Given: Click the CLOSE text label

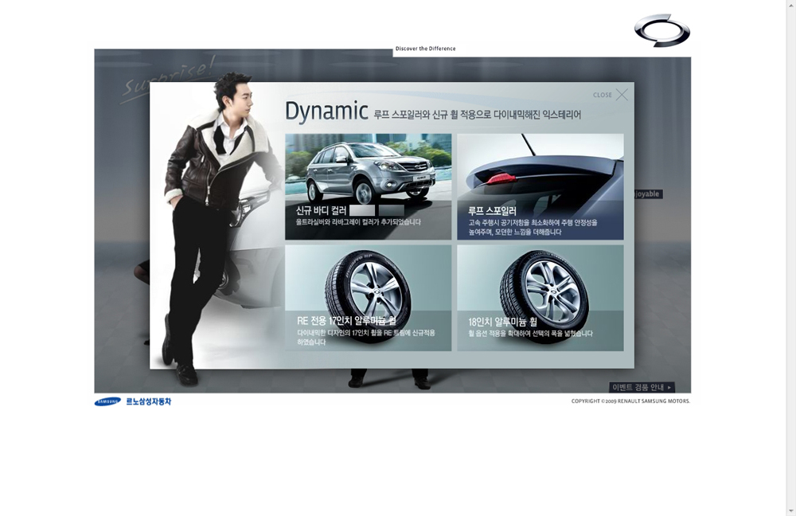Looking at the screenshot, I should (602, 95).
